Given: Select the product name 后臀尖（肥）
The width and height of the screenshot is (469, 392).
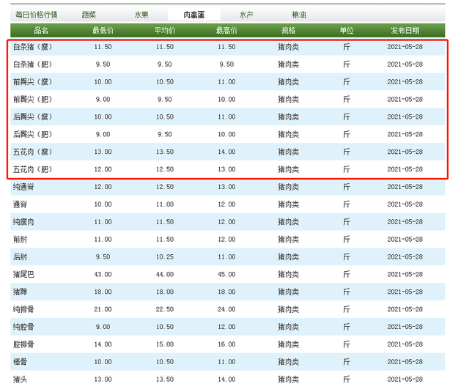Looking at the screenshot, I should pyautogui.click(x=32, y=134).
